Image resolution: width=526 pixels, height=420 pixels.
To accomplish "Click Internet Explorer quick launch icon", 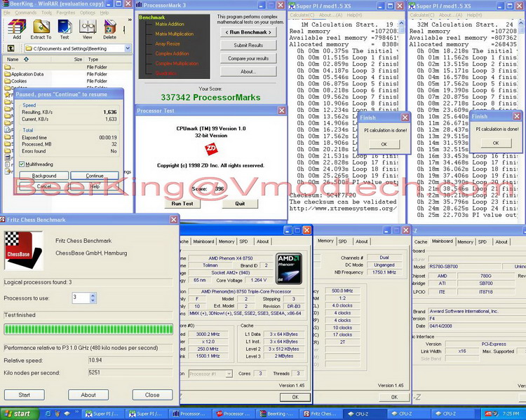I will 48,414.
